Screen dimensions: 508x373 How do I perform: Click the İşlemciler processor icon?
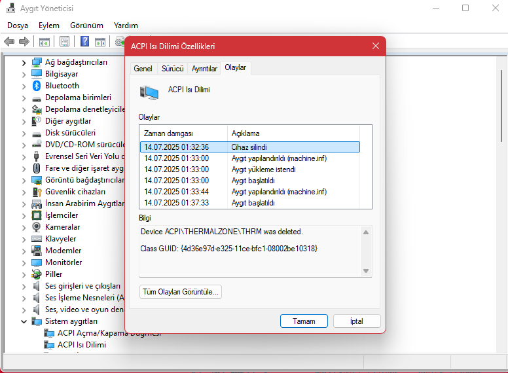coord(37,215)
